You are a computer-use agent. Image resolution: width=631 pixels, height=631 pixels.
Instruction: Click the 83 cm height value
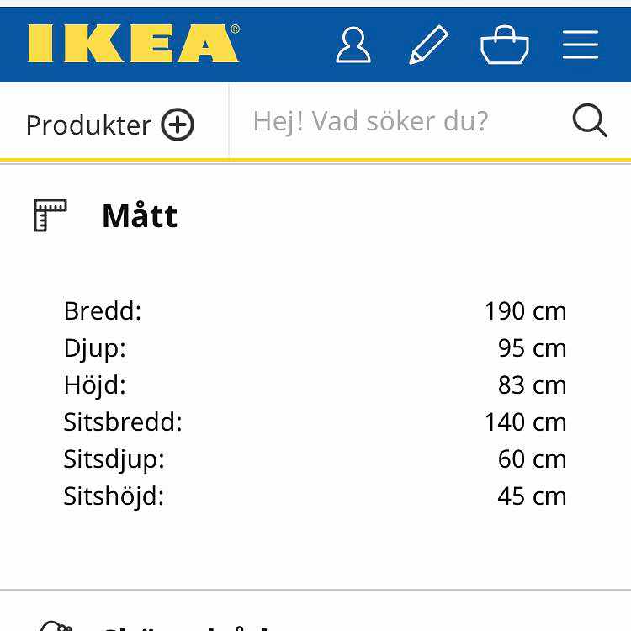pyautogui.click(x=532, y=385)
